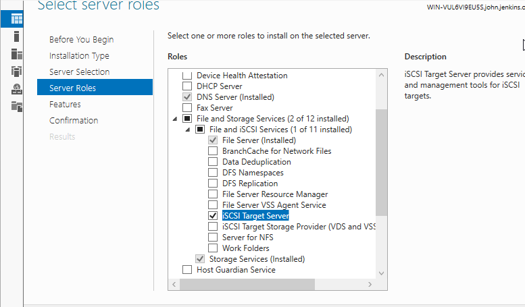Click the horizontal scrollbar right arrow
This screenshot has height=307, width=525.
click(x=370, y=284)
